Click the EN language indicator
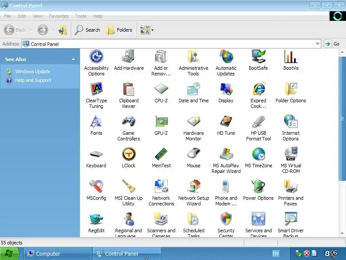The height and width of the screenshot is (260, 346). pos(276,253)
